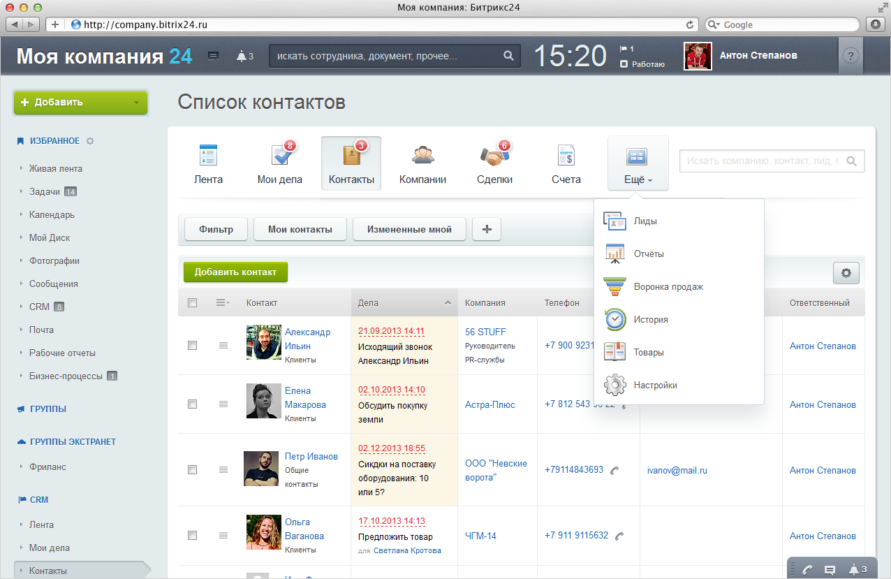
Task: Click call icon next to +7 911 9115632
Action: (619, 536)
